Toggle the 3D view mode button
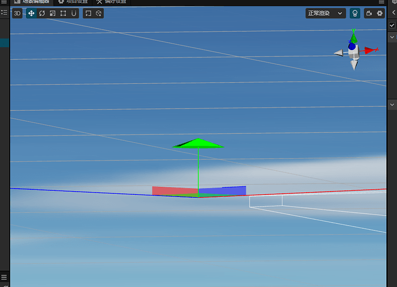This screenshot has width=397, height=287. click(x=17, y=13)
